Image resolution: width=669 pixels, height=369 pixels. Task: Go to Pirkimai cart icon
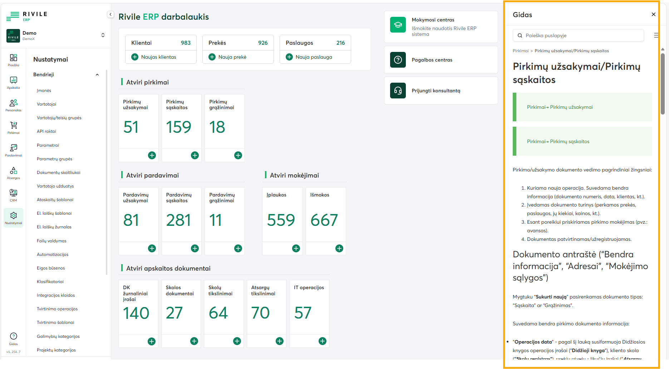tap(13, 127)
